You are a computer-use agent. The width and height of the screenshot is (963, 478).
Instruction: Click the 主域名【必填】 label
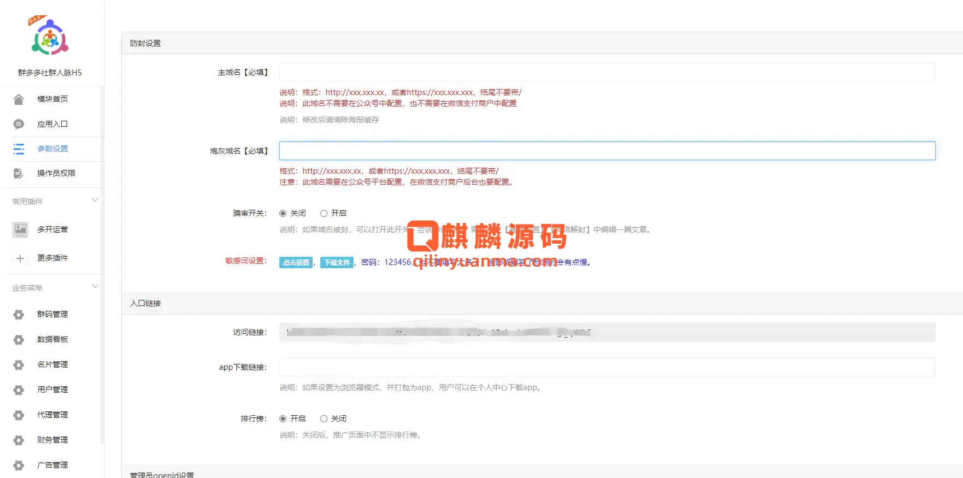[x=243, y=72]
